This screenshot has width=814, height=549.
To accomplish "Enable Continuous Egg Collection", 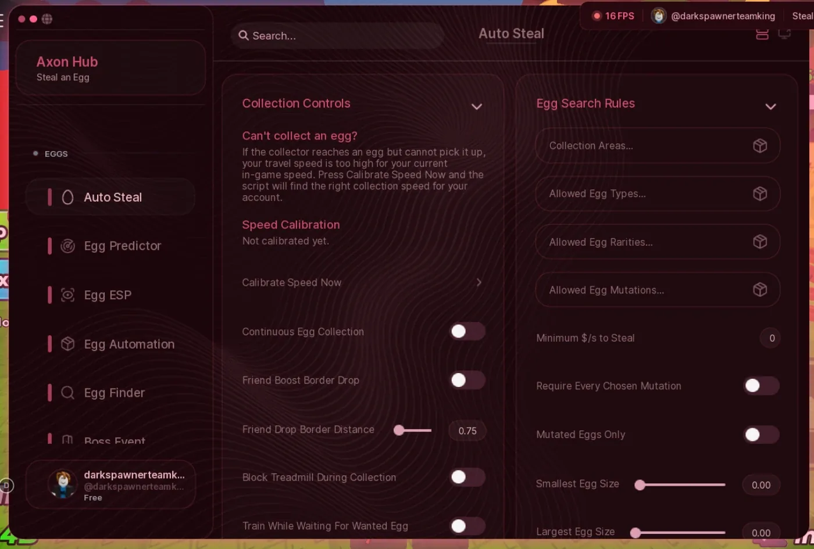I will click(467, 331).
